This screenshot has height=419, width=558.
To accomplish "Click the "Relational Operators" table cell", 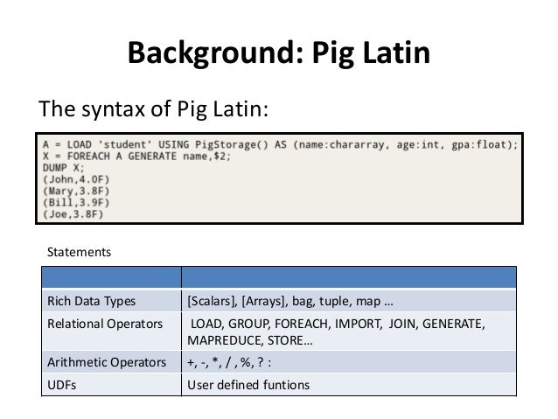I will (x=111, y=332).
